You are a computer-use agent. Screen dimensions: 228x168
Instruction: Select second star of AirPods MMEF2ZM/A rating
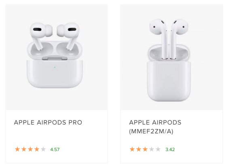[x=139, y=149]
